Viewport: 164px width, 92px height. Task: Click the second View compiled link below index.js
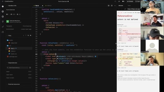(122, 68)
